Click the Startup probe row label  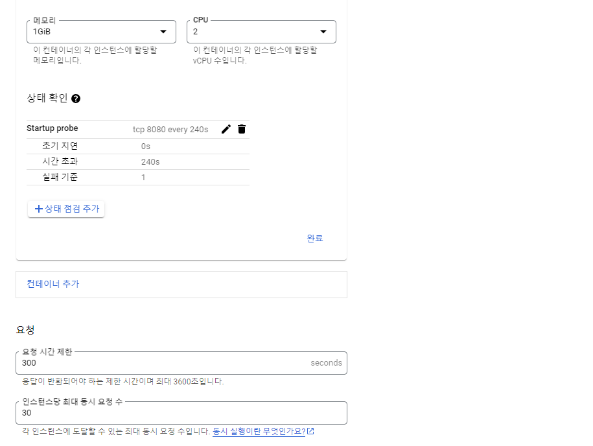click(x=52, y=128)
